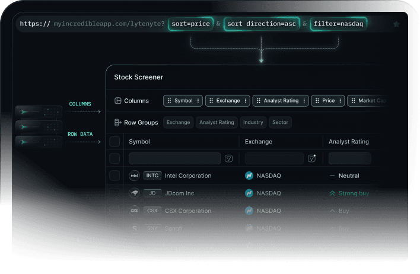Viewport: 420px width, 274px height.
Task: Click the Columns panel icon
Action: tap(118, 101)
